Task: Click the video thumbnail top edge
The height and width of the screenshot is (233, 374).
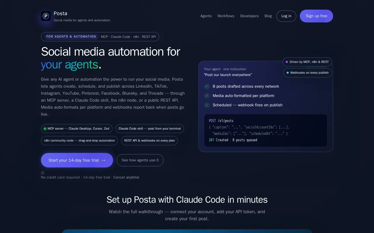Action: [187, 231]
